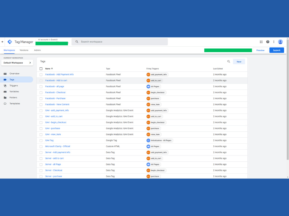
Task: Click the Last Edited column header
Action: click(218, 69)
